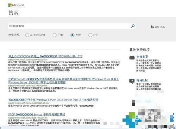This screenshot has width=176, height=129.
Task: Click the open book icon beside 支持主页
Action: tap(132, 58)
